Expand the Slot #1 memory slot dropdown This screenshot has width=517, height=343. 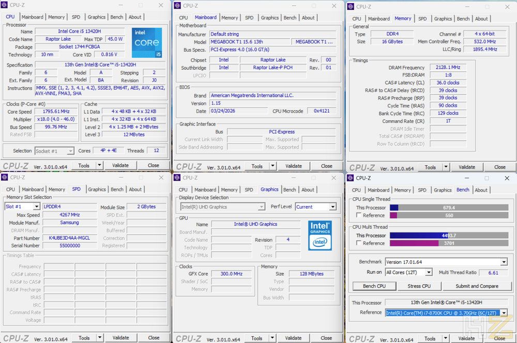(x=37, y=207)
